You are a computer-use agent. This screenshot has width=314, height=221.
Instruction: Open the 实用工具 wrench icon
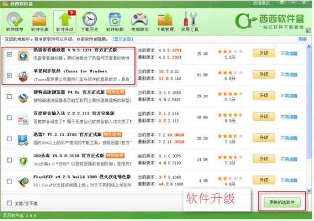(x=189, y=22)
